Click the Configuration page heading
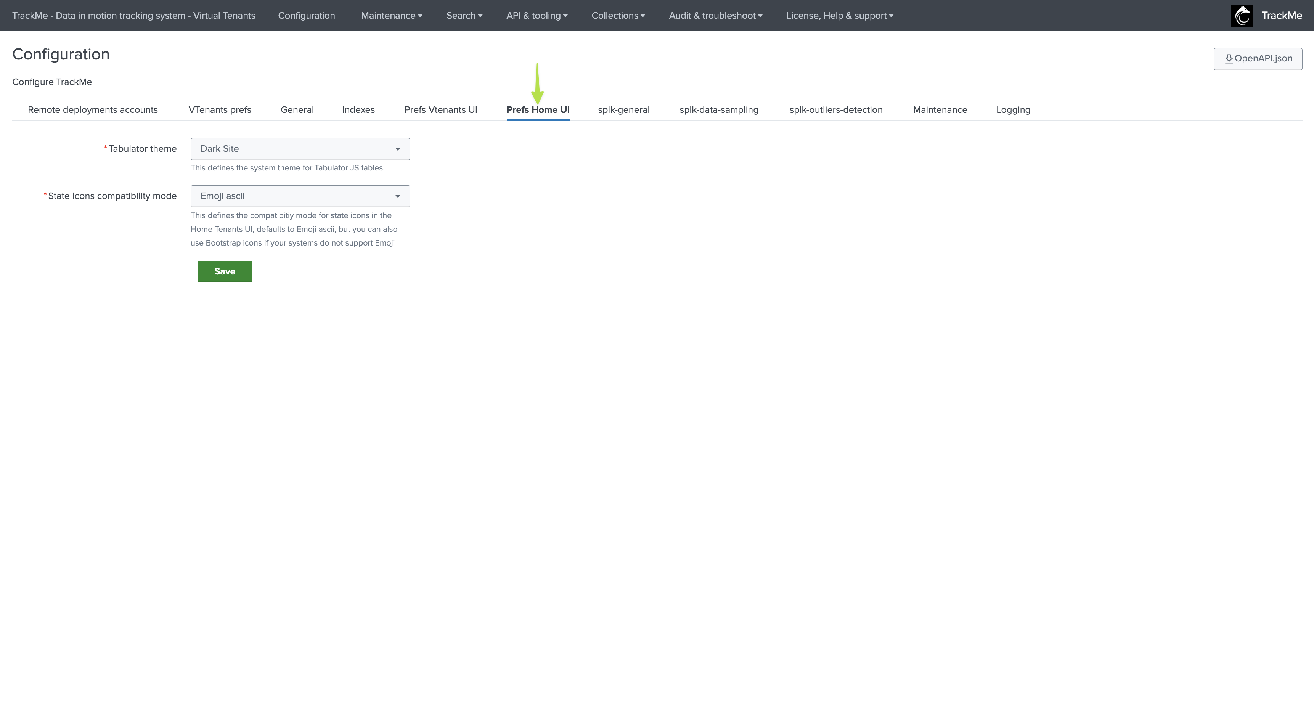This screenshot has width=1314, height=703. click(61, 54)
